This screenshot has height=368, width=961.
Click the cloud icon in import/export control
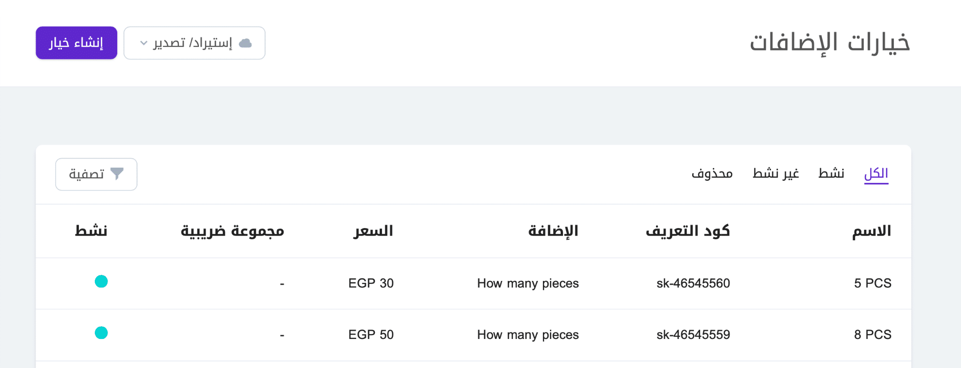tap(246, 43)
